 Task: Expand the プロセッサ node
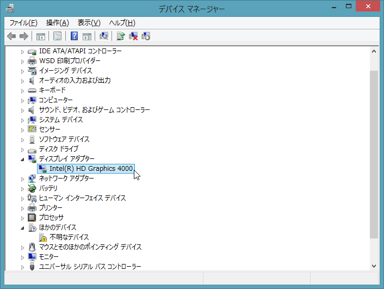[22, 218]
